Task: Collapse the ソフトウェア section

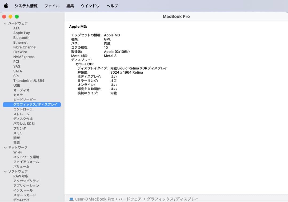Action: 5,171
